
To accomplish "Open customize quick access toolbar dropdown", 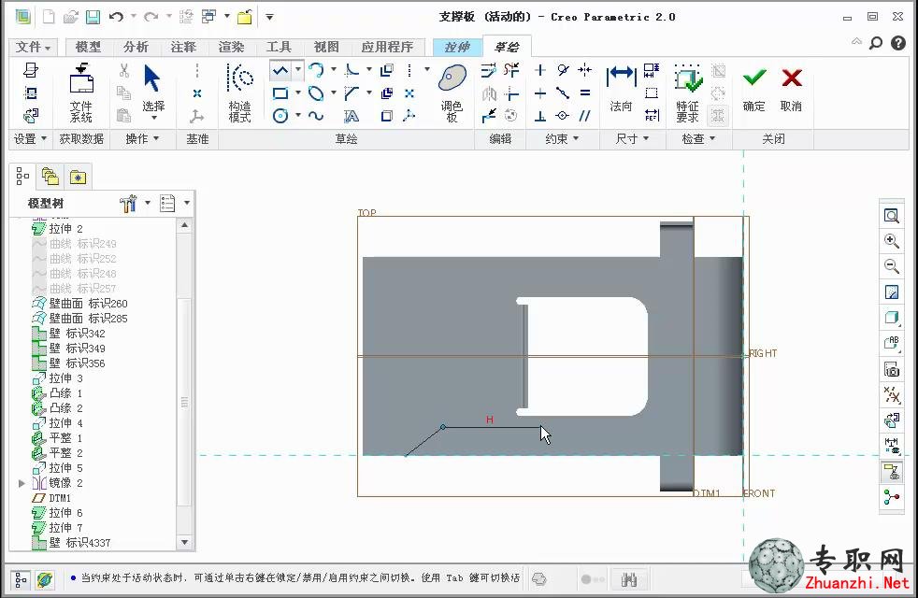I will point(269,17).
